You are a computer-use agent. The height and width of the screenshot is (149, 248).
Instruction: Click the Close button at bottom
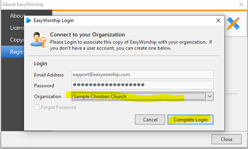point(226,139)
